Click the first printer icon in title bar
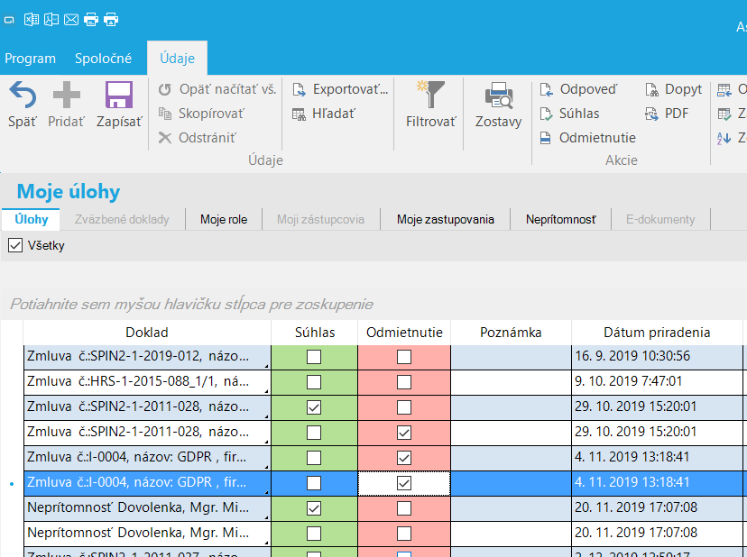The image size is (747, 557). [91, 20]
